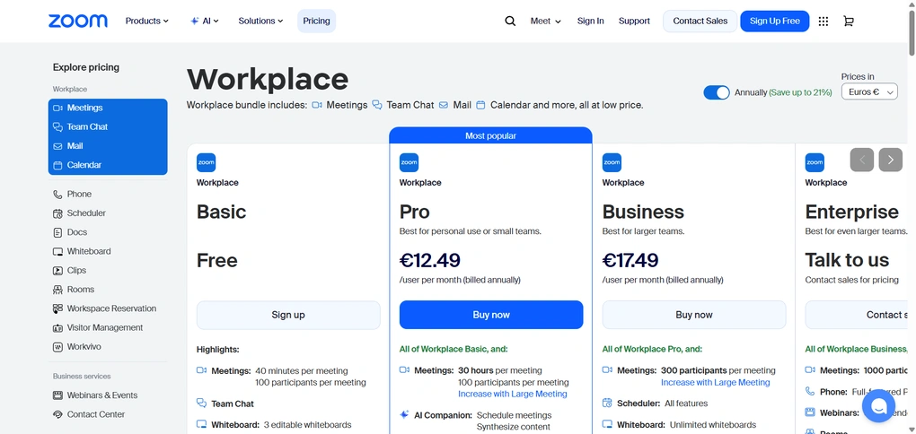Select Team Chat in sidebar
The image size is (916, 434).
point(108,126)
